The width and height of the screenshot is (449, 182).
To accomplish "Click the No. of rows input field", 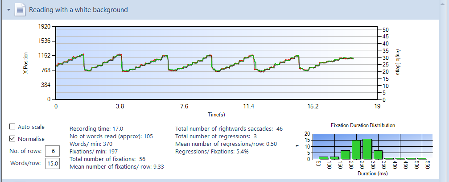I will 53,151.
